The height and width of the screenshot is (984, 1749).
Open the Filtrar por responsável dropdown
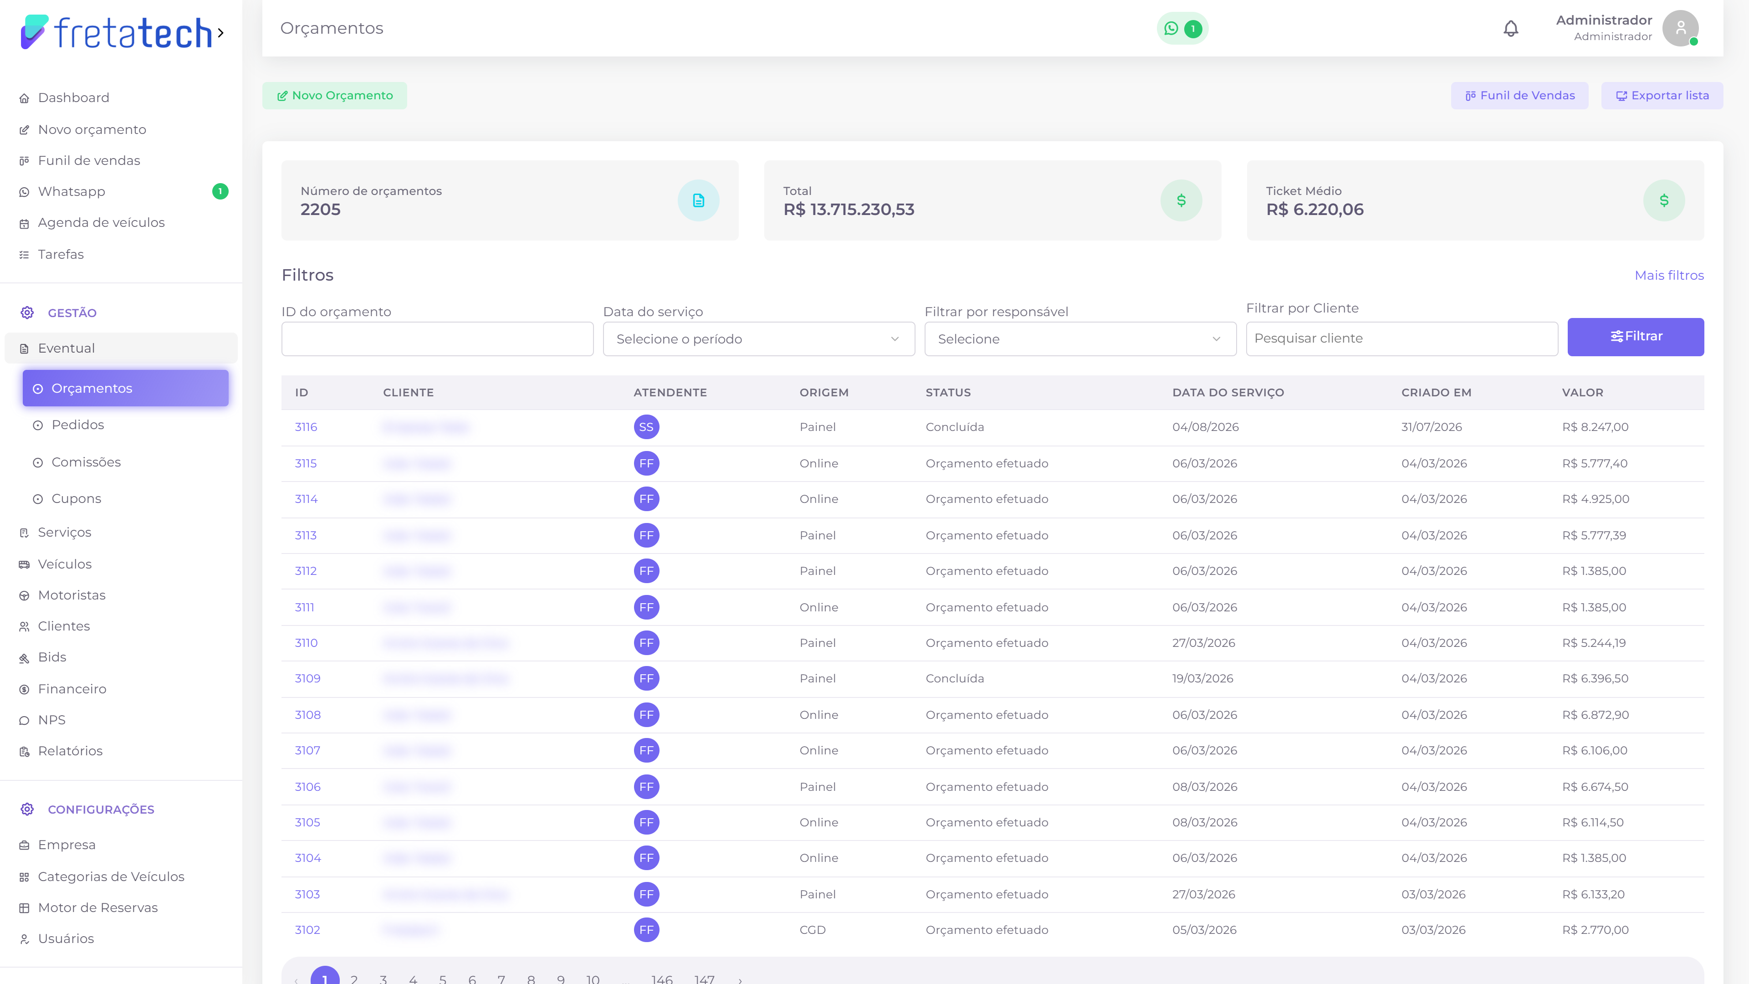click(x=1080, y=339)
